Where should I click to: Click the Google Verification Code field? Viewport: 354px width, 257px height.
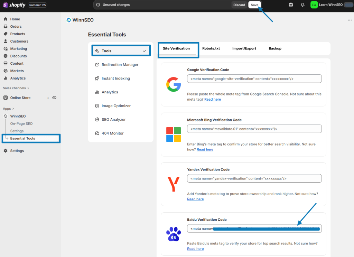coord(254,79)
